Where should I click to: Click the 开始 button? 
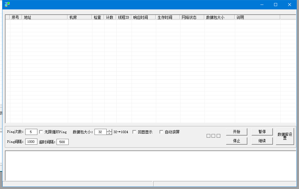click(237, 132)
